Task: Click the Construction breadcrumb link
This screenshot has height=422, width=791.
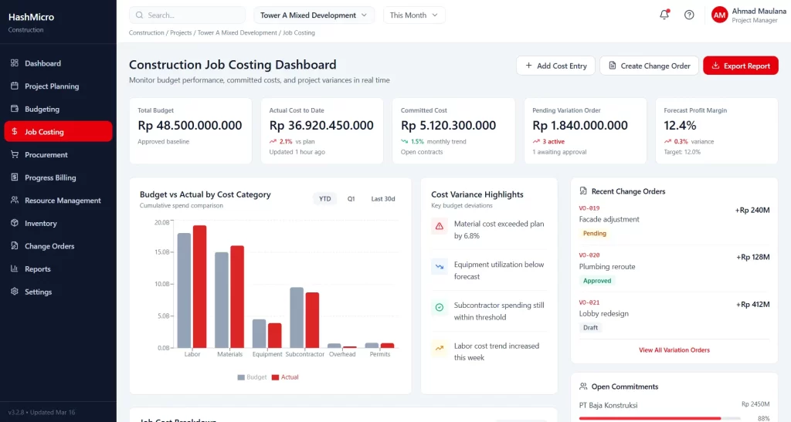Action: point(146,32)
